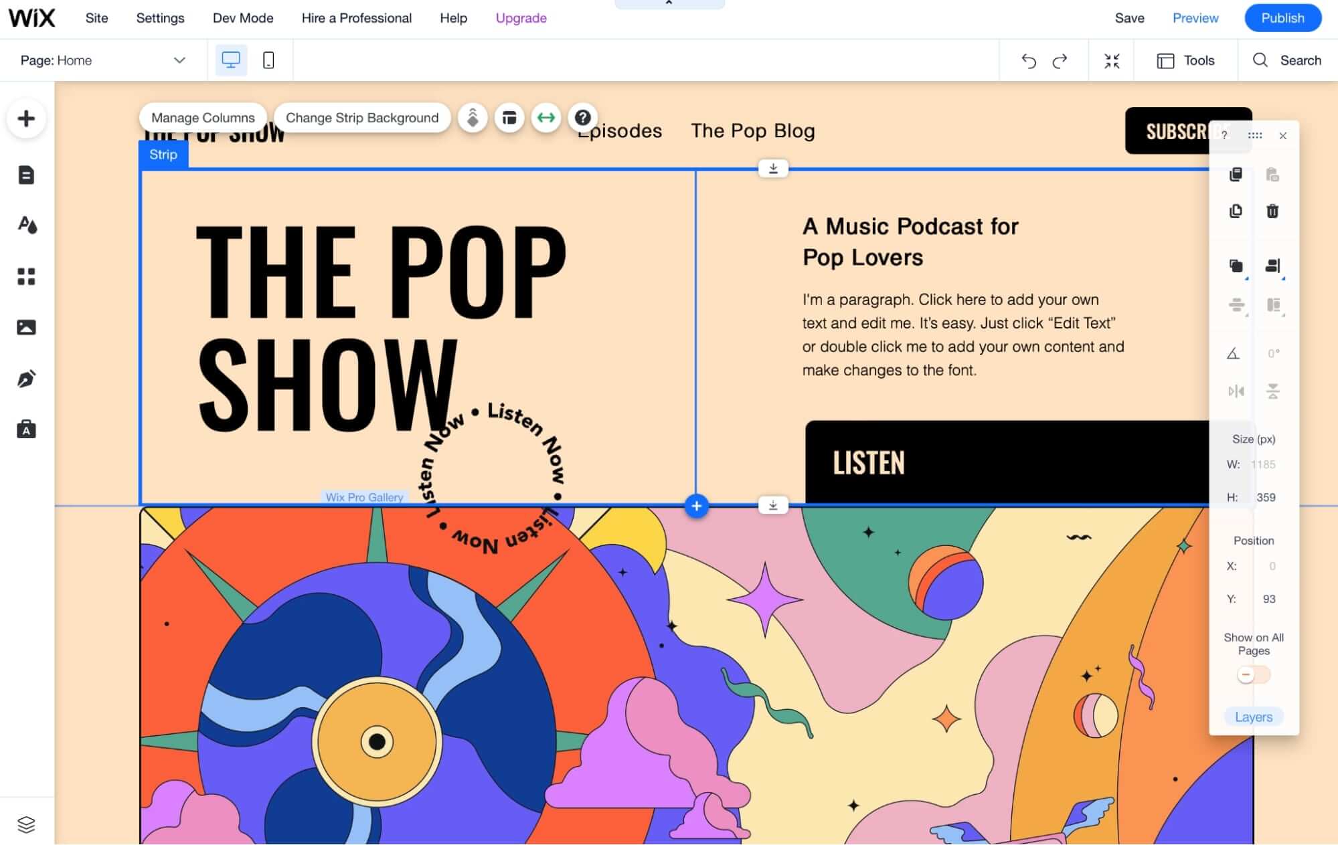This screenshot has height=845, width=1338.
Task: Open the Add Apps grid icon in left sidebar
Action: (x=26, y=276)
